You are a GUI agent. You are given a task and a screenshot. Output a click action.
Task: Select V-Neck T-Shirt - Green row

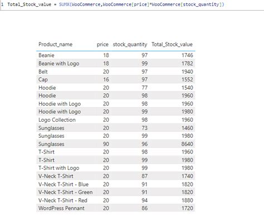tap(115, 192)
